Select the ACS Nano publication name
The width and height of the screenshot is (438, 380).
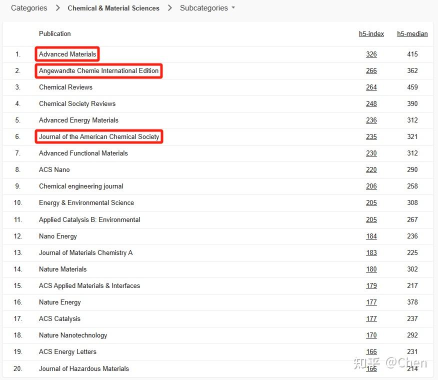(54, 169)
